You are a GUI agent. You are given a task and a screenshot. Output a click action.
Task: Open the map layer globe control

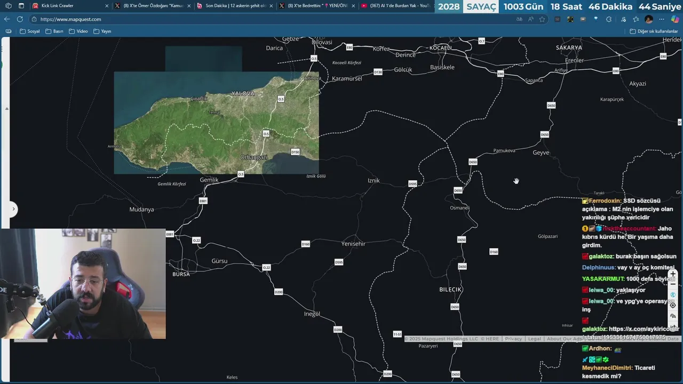pos(673,295)
